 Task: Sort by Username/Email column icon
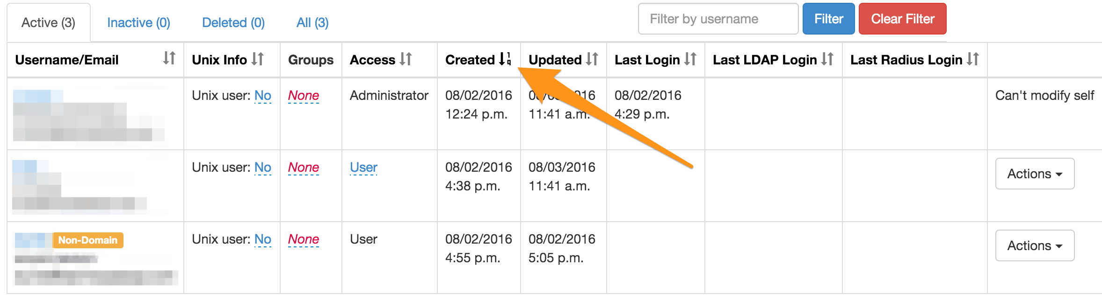point(169,59)
